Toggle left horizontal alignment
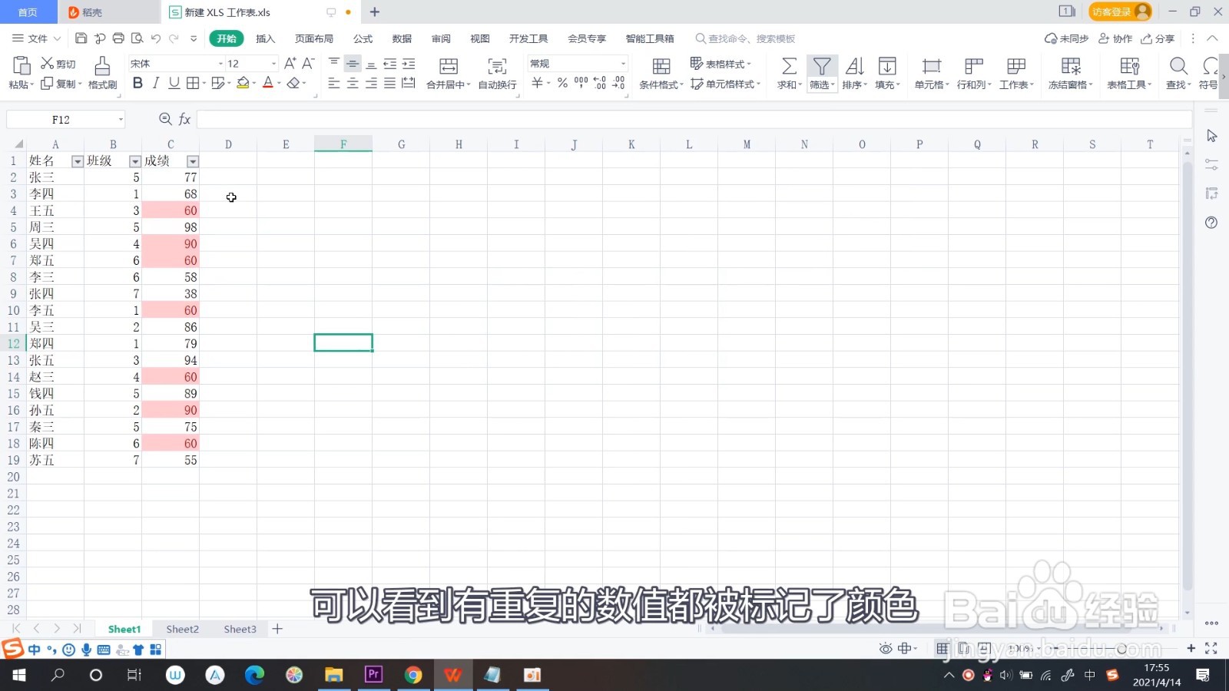This screenshot has height=691, width=1229. (x=334, y=83)
